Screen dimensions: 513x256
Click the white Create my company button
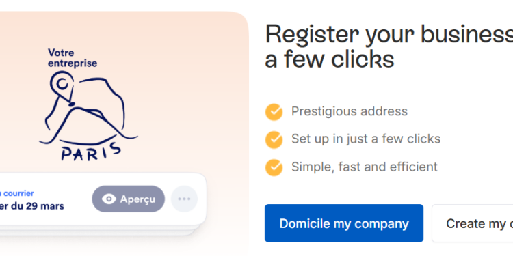(473, 223)
